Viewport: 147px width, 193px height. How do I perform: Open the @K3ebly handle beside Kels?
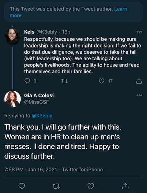coord(46,32)
